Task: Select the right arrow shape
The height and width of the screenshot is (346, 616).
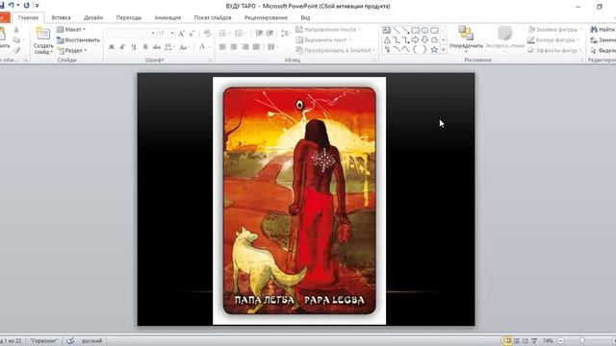Action: click(x=415, y=40)
